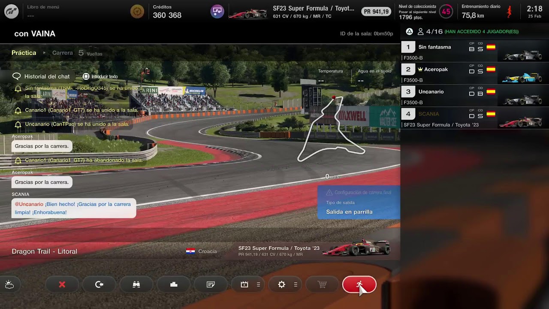Open Libro de menú
549x309 pixels.
(x=43, y=7)
